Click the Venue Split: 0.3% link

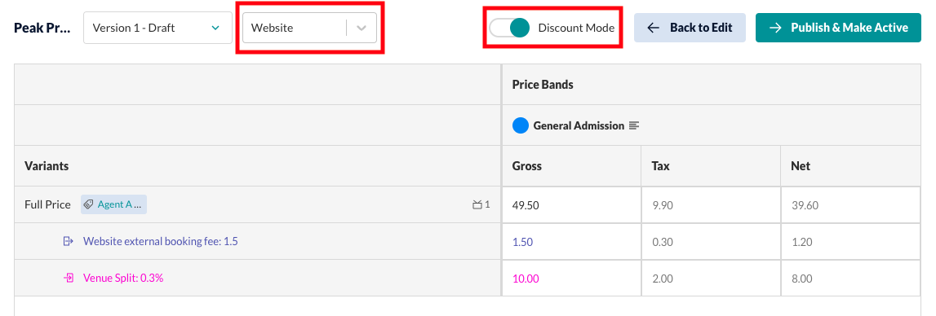[x=123, y=278]
